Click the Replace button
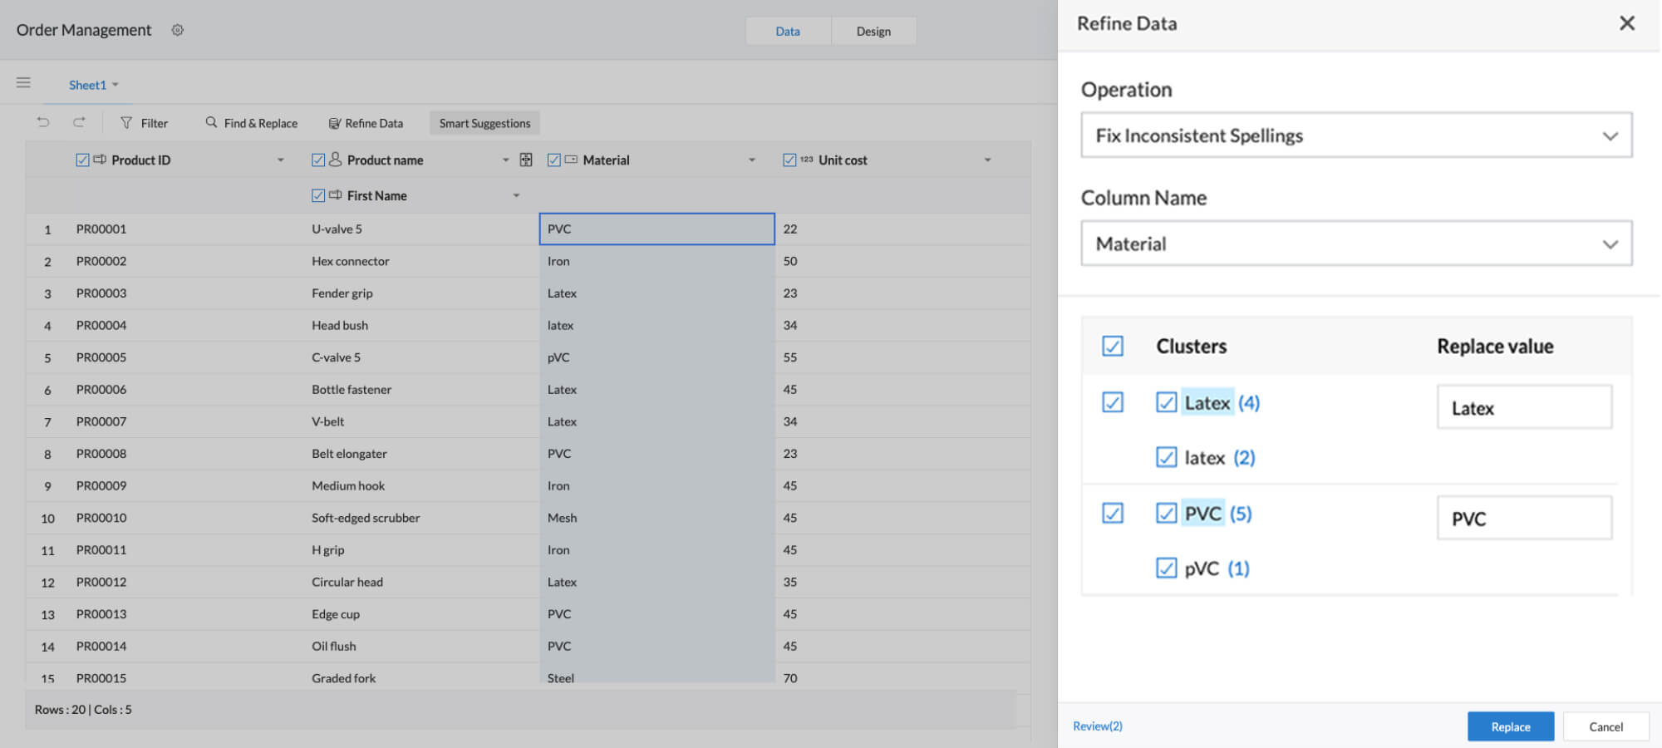Image resolution: width=1662 pixels, height=748 pixels. coord(1510,726)
